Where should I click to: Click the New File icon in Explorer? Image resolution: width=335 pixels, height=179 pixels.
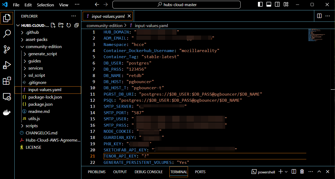(x=53, y=25)
